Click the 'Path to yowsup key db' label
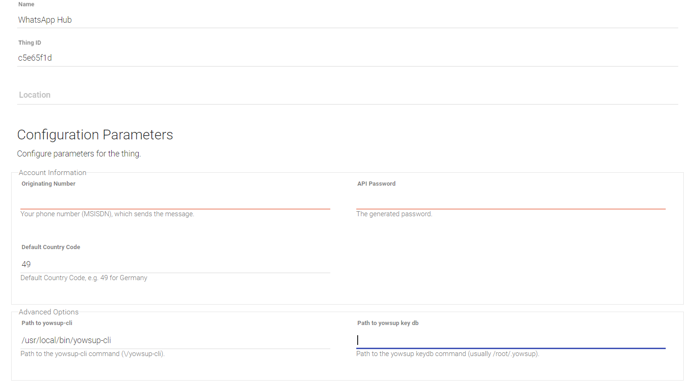 (x=388, y=323)
